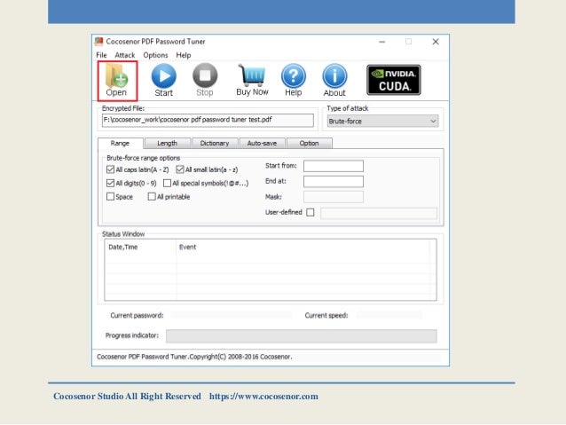Enable the Space checkbox
The height and width of the screenshot is (425, 566).
tap(111, 196)
